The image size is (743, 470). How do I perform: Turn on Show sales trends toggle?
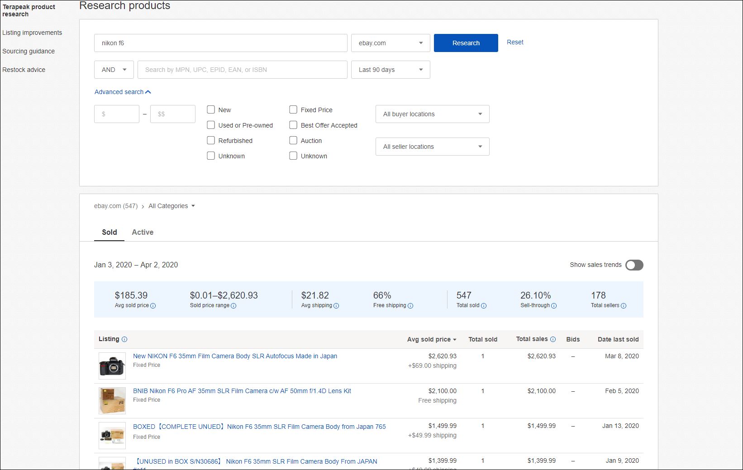[634, 265]
